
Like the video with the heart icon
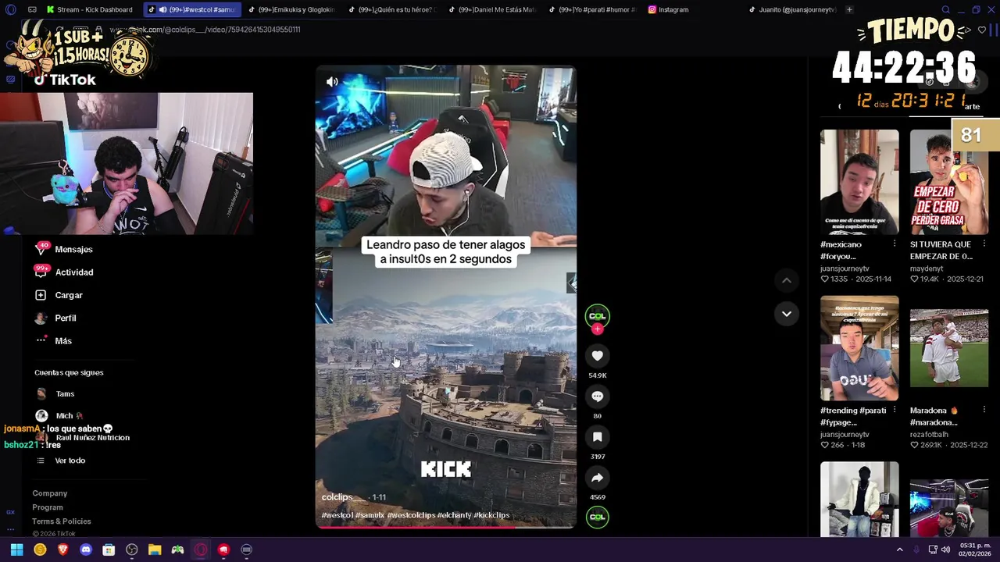tap(597, 356)
